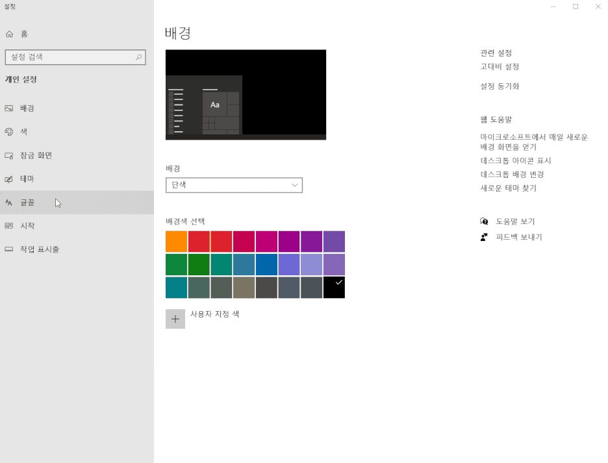
Task: Select the black swatch with checkmark
Action: pyautogui.click(x=335, y=287)
